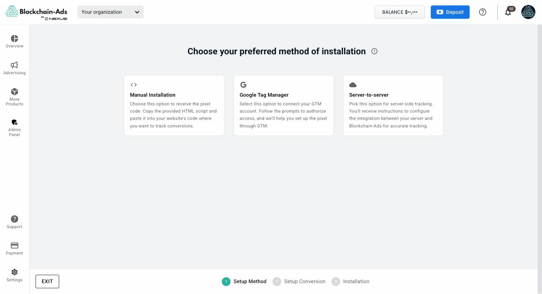Select step 2 Setup Conversion
The width and height of the screenshot is (542, 294).
299,281
